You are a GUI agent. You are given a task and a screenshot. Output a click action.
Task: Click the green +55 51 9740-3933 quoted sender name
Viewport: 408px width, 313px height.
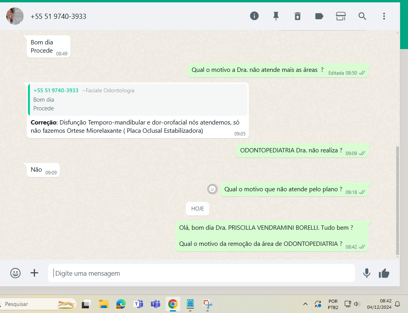[56, 90]
